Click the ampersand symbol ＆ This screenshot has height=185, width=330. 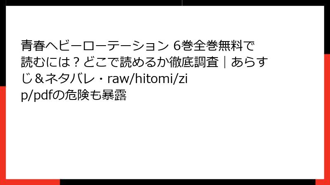[39, 79]
